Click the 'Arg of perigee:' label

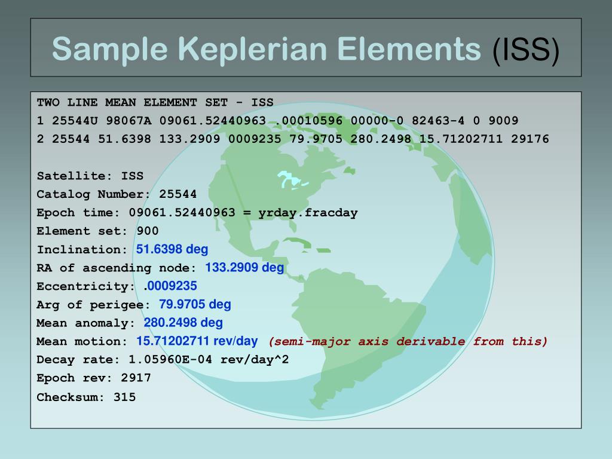93,304
